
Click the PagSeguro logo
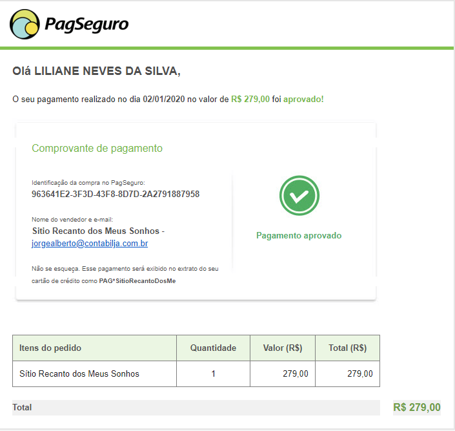coord(69,24)
